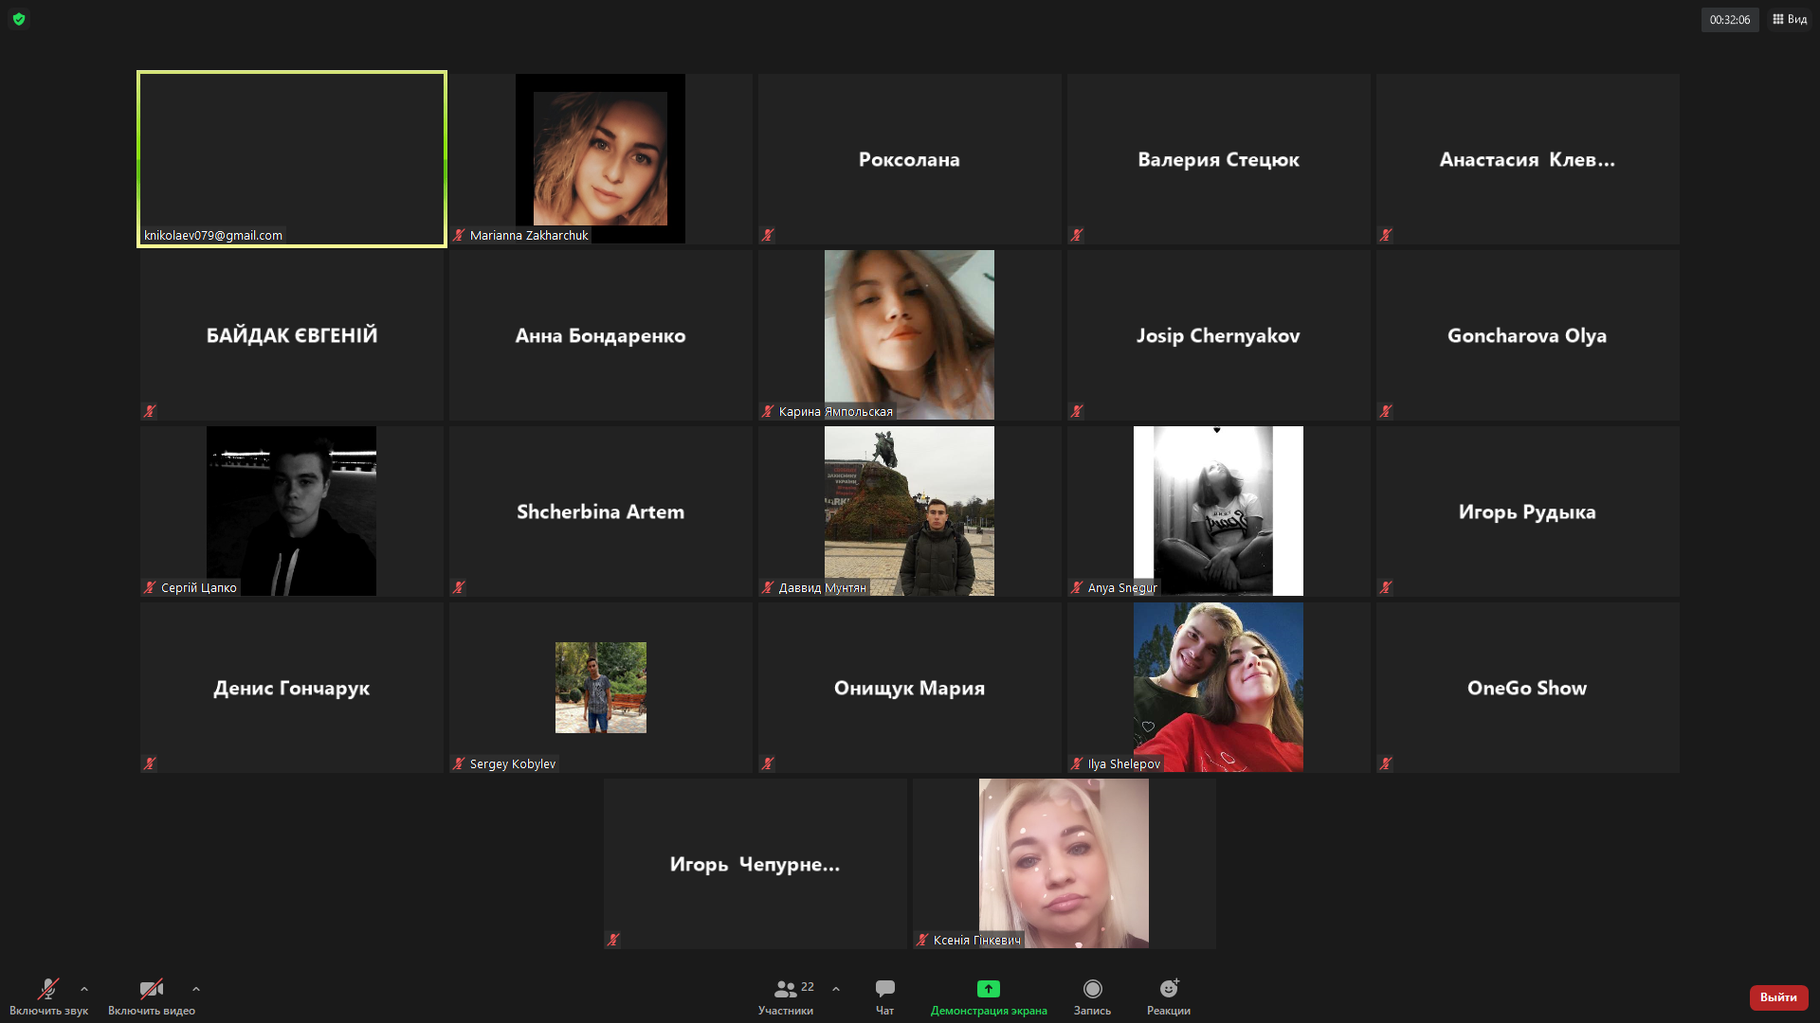Expand video options arrow next to camera

pyautogui.click(x=196, y=989)
